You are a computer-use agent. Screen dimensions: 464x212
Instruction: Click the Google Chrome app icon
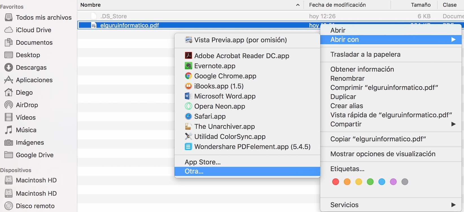[188, 76]
